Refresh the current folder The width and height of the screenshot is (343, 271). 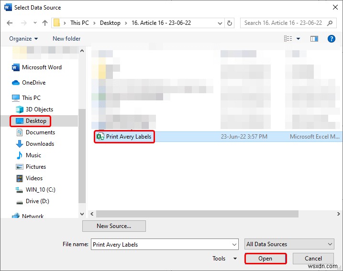pyautogui.click(x=230, y=23)
